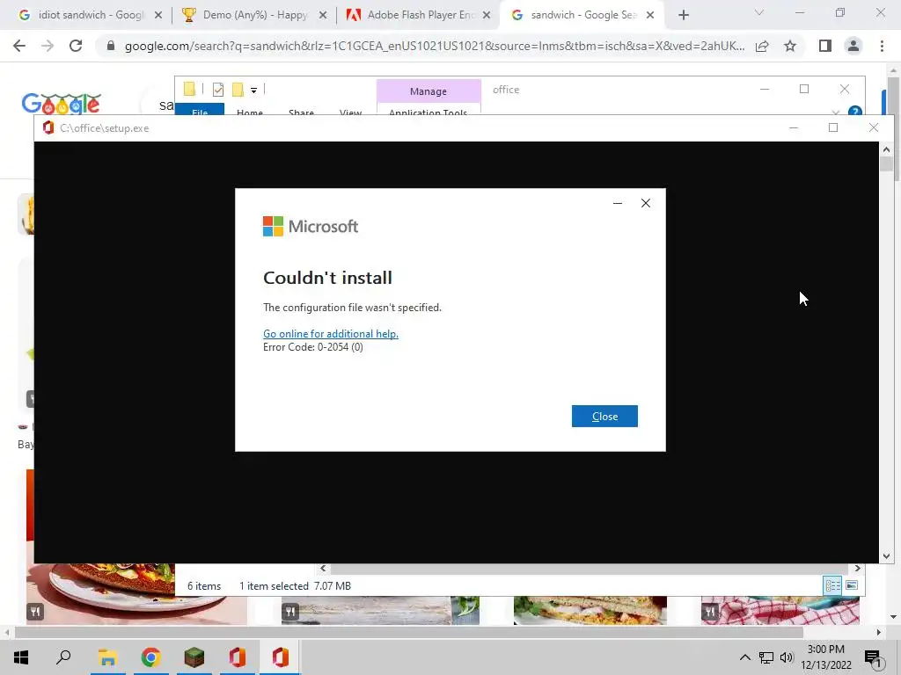The image size is (901, 675).
Task: Close the Adobe Flash Player tab
Action: pos(486,15)
